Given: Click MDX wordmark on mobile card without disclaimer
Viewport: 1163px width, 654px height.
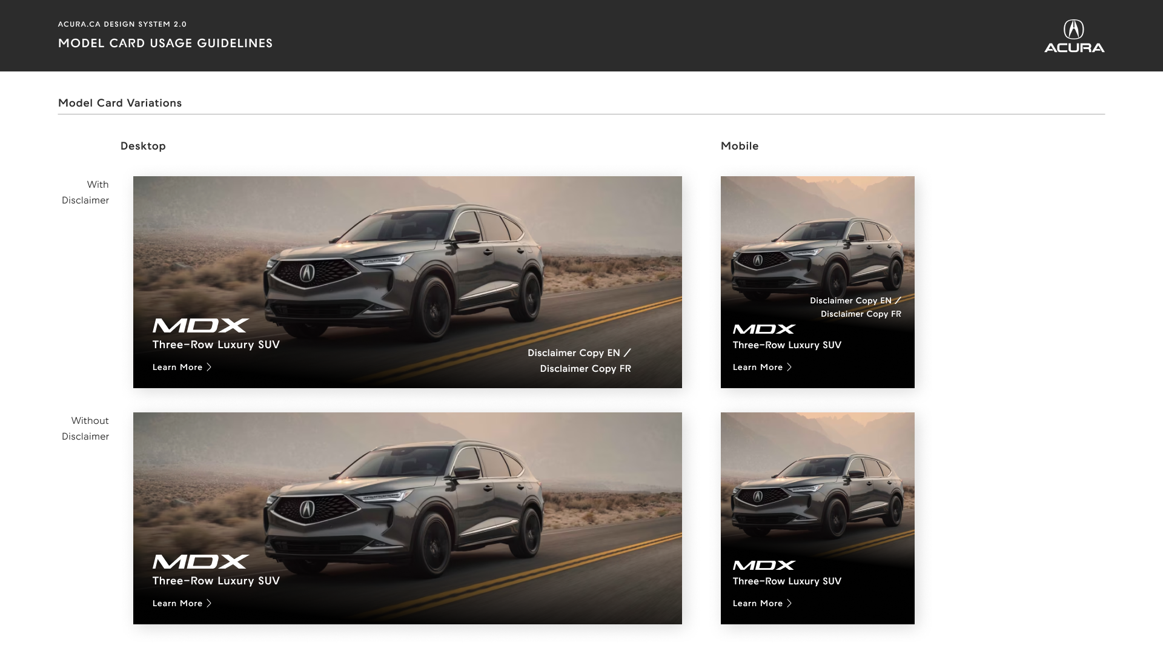Looking at the screenshot, I should tap(764, 566).
